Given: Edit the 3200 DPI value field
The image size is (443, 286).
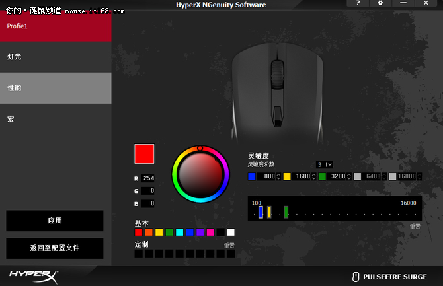Looking at the screenshot, I should (337, 176).
